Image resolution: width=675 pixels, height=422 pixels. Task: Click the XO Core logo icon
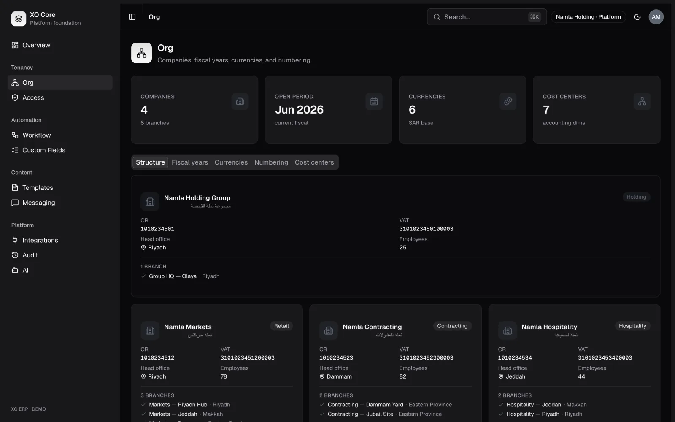19,19
